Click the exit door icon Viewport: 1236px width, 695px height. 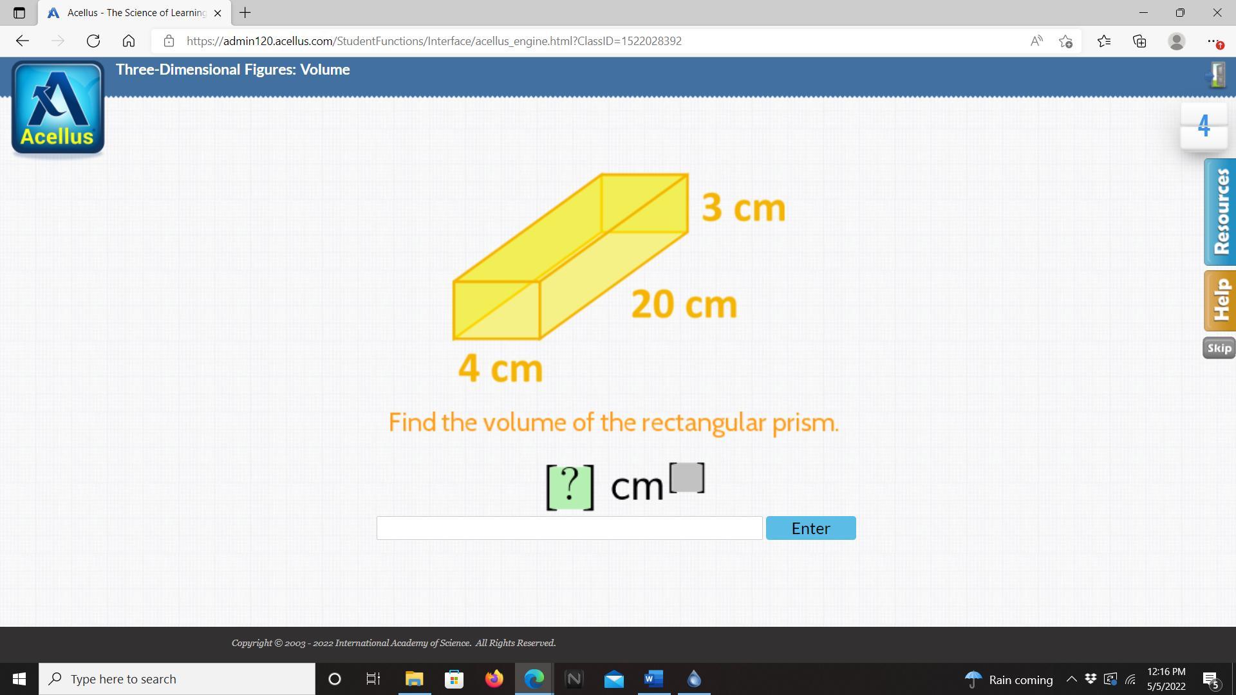(1217, 75)
